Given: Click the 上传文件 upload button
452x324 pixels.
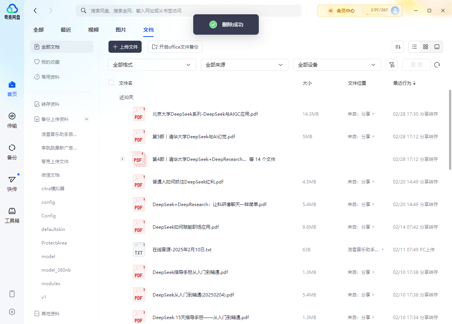Looking at the screenshot, I should tap(125, 47).
